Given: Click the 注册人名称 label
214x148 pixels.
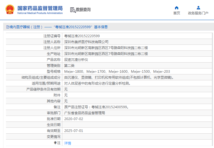Looking at the screenshot, I should (x=52, y=42).
